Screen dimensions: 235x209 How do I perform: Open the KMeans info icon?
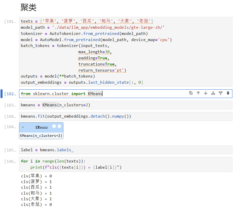54,126
